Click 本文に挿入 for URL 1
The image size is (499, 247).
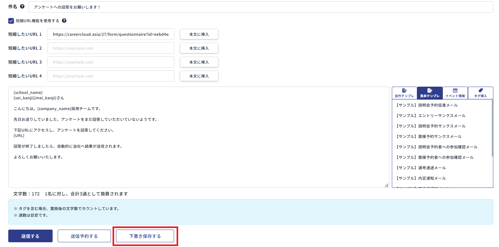point(199,34)
